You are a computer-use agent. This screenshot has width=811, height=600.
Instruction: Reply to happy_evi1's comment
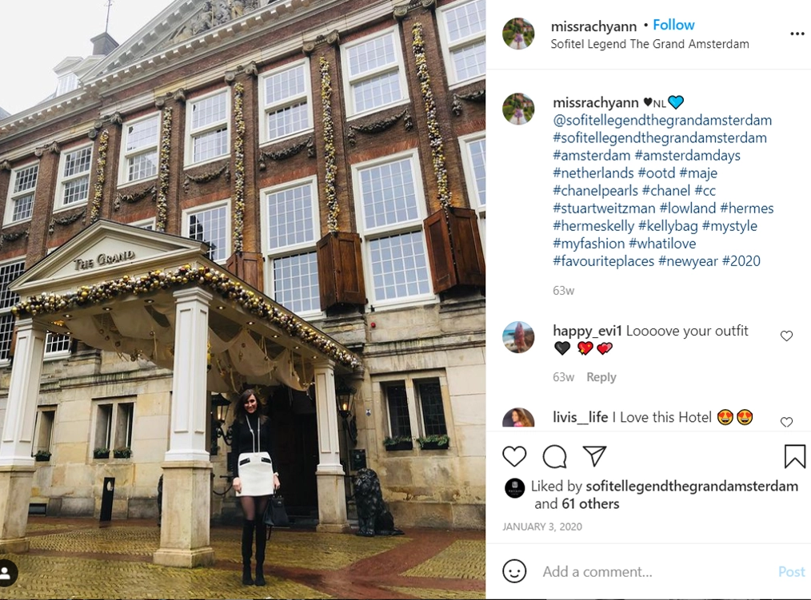click(601, 377)
